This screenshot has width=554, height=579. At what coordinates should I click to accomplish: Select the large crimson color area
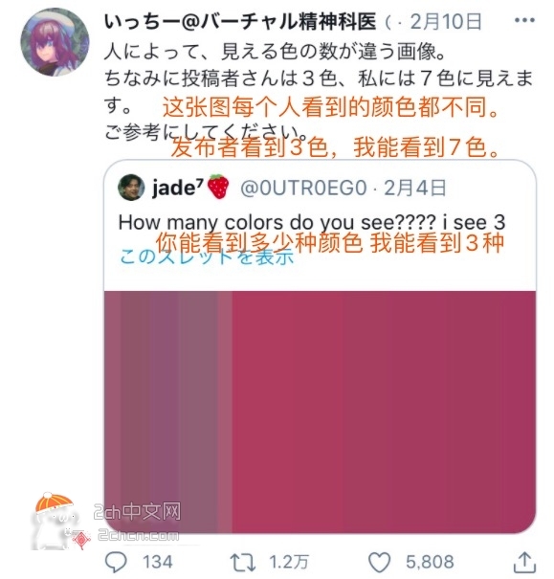click(384, 412)
